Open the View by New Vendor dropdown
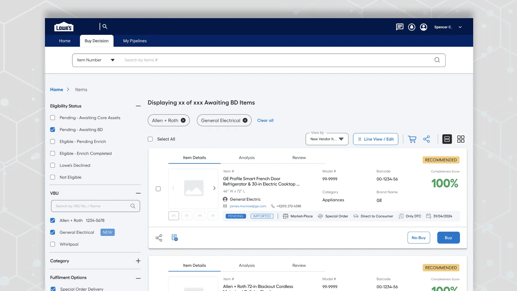The image size is (517, 291). tap(327, 139)
